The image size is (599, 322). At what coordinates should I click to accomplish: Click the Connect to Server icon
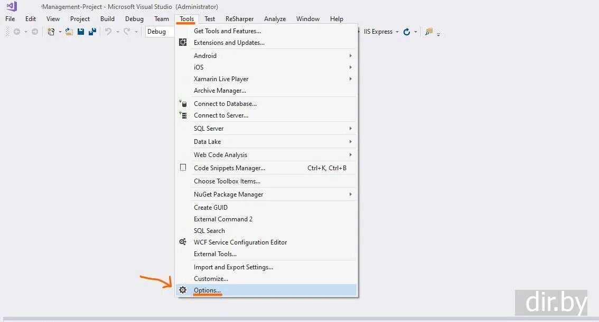tap(183, 115)
